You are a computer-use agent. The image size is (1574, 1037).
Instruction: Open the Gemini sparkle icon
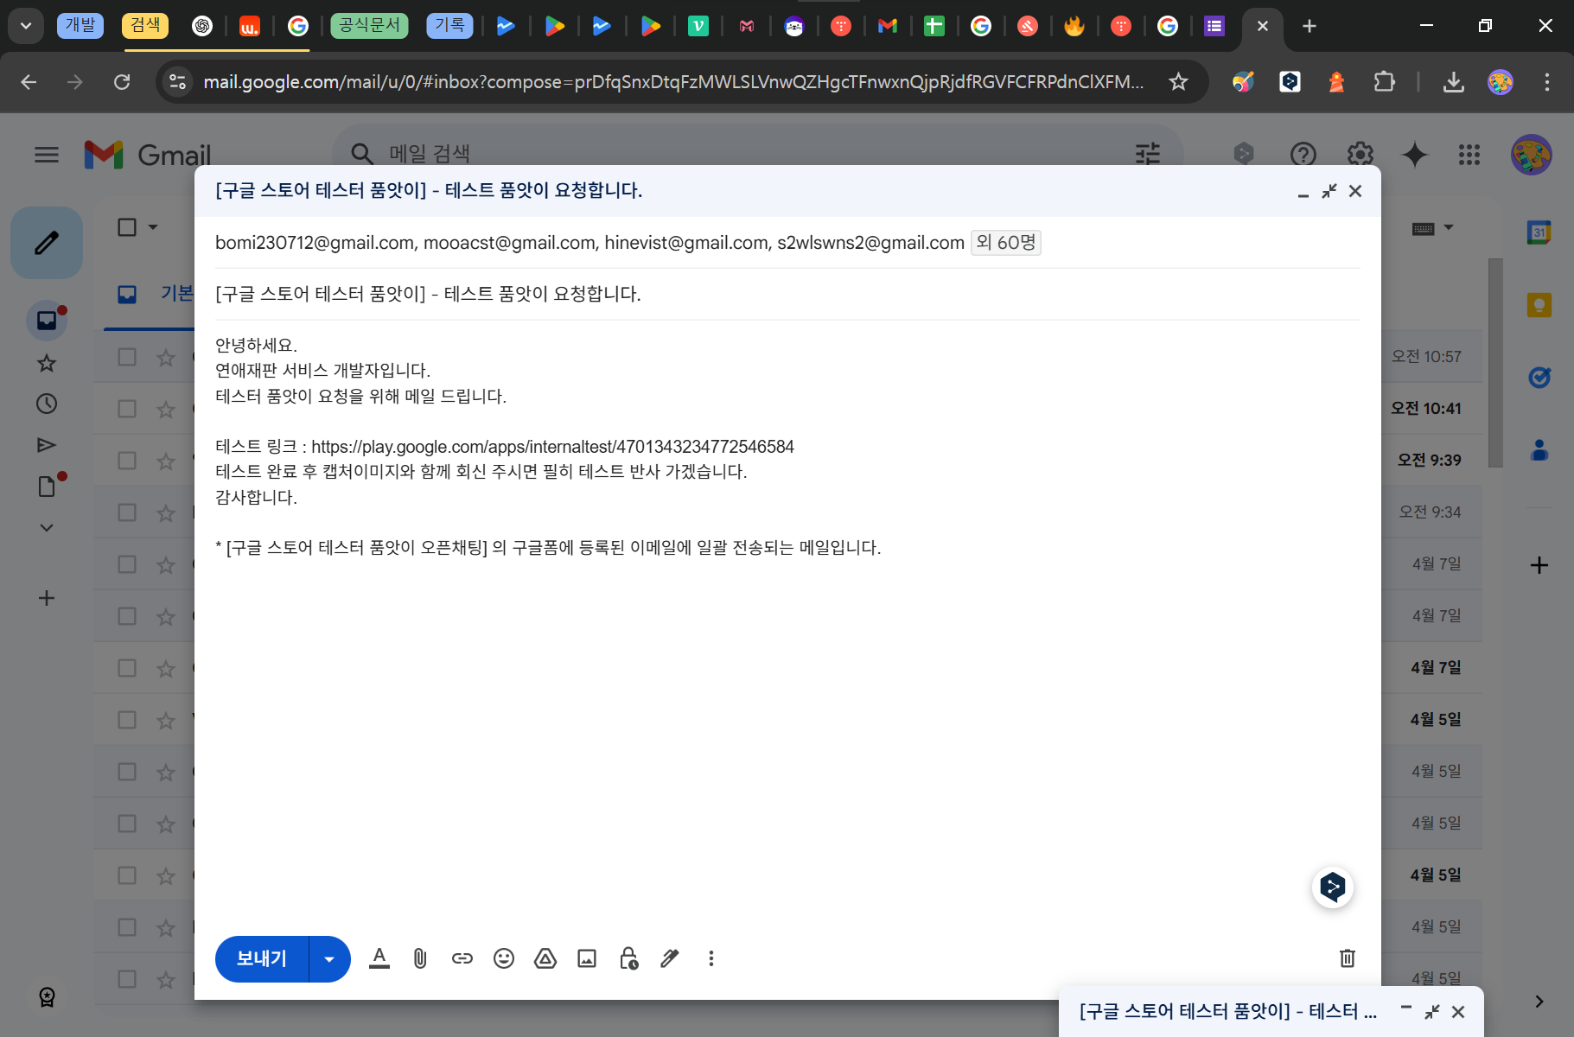pyautogui.click(x=1415, y=155)
